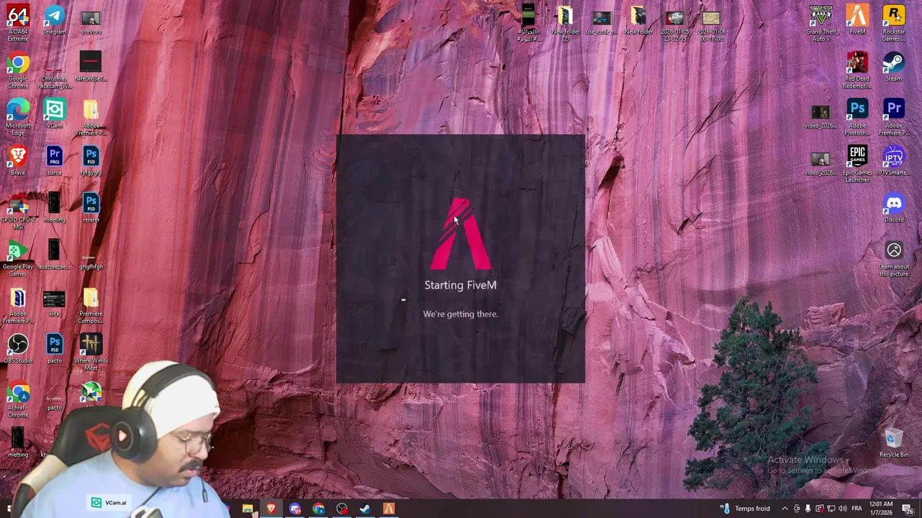Open volume control in system tray
The image size is (922, 518).
coord(842,509)
